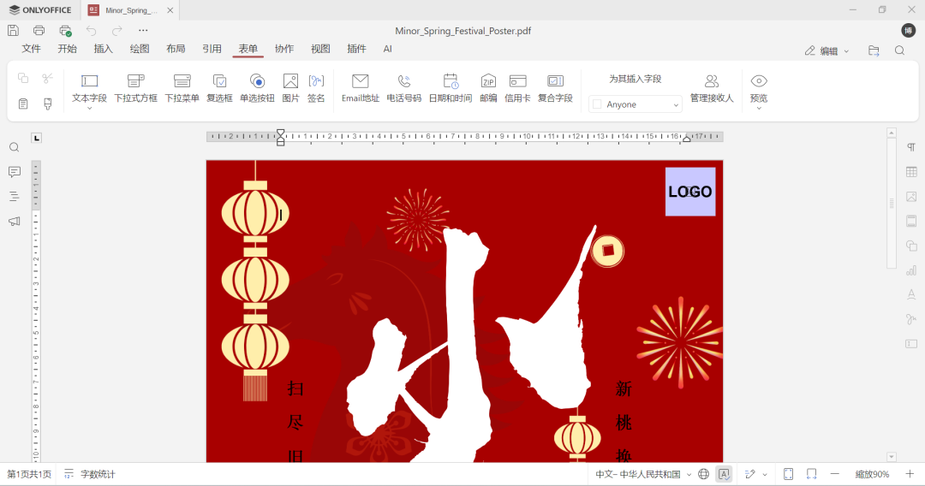
Task: Expand the 编辑 editing mode dropdown
Action: pos(827,51)
